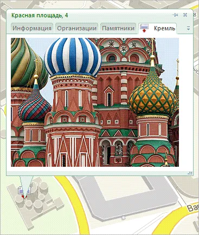Open the Организации tab
Screen dimensions: 199x235
76,28
